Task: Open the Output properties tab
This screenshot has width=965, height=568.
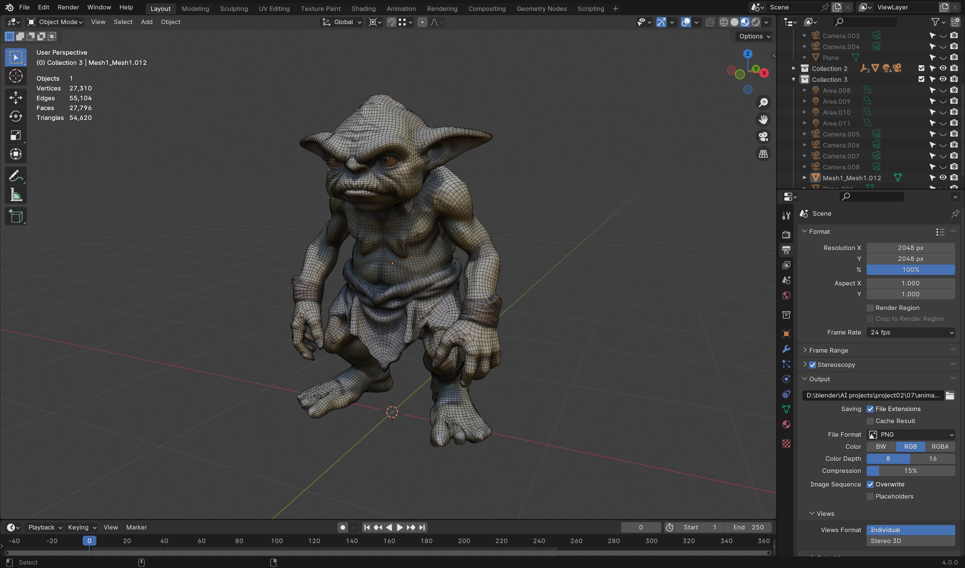Action: pos(786,250)
